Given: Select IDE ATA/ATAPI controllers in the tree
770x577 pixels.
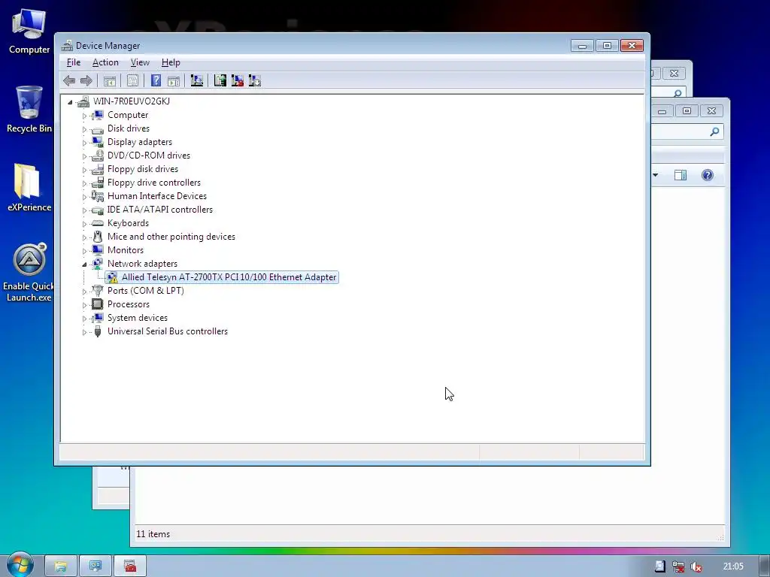Looking at the screenshot, I should [x=160, y=210].
